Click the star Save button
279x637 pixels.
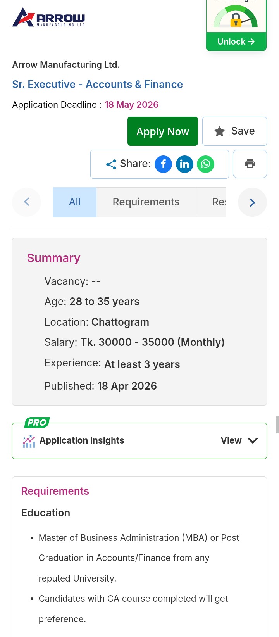click(234, 131)
